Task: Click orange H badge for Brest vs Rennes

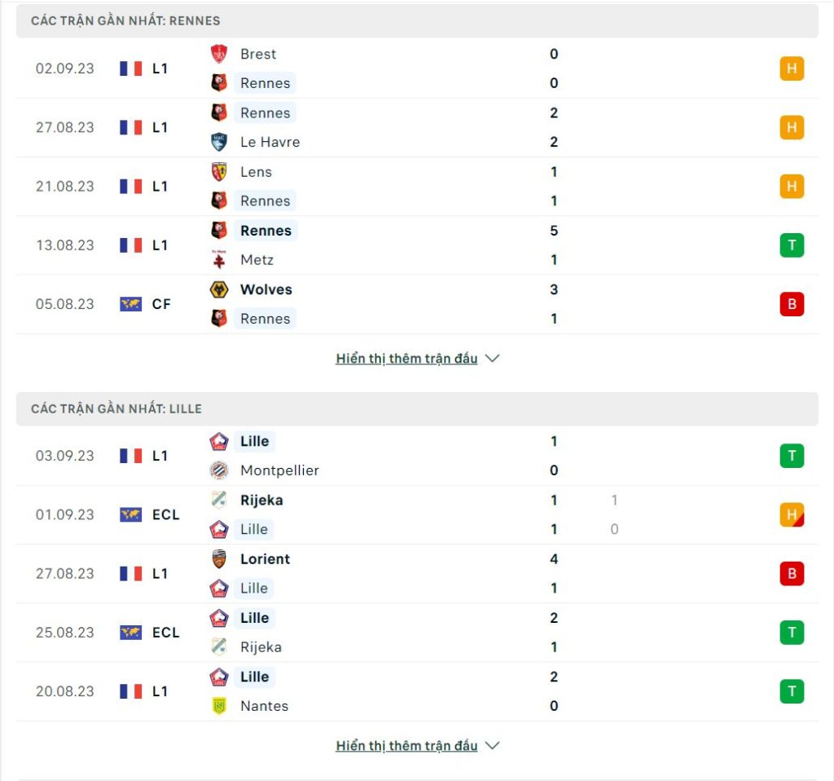Action: click(x=792, y=68)
